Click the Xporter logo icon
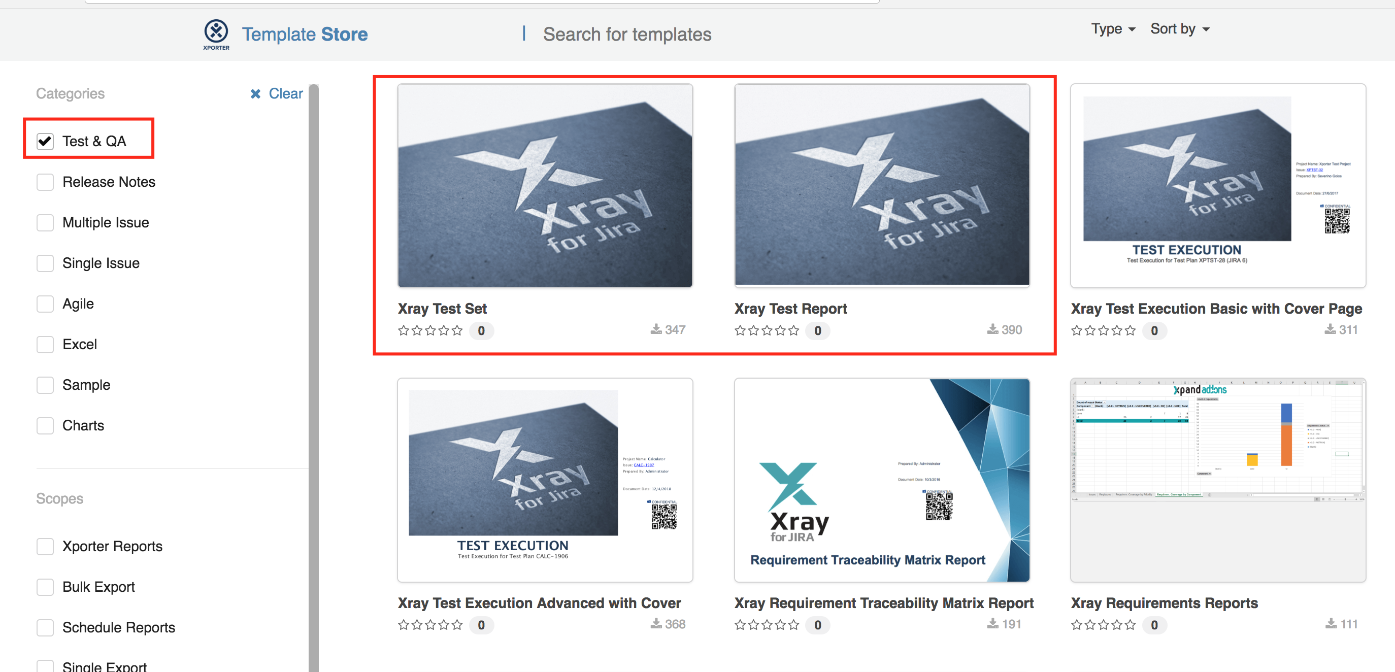This screenshot has width=1395, height=672. [x=216, y=35]
